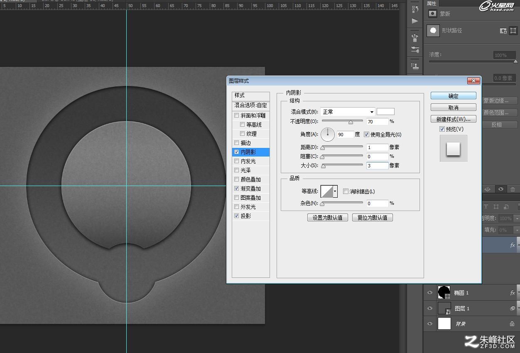Viewport: 520px width, 353px height.
Task: Click fx icon on 椭圆 1 layer
Action: [x=513, y=293]
